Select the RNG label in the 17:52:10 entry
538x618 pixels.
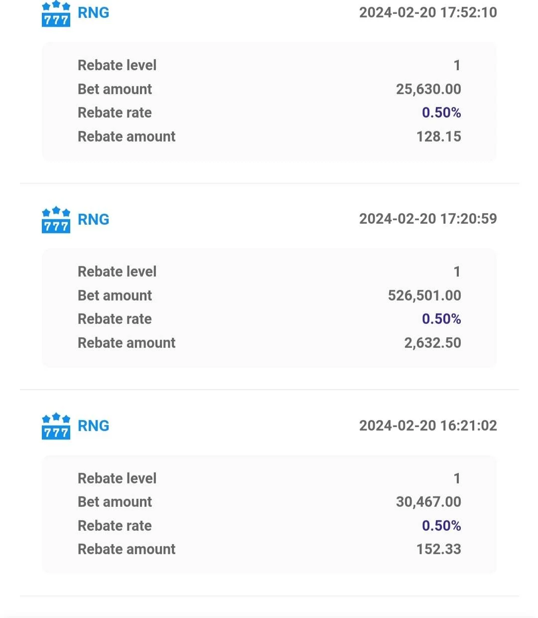click(x=94, y=12)
